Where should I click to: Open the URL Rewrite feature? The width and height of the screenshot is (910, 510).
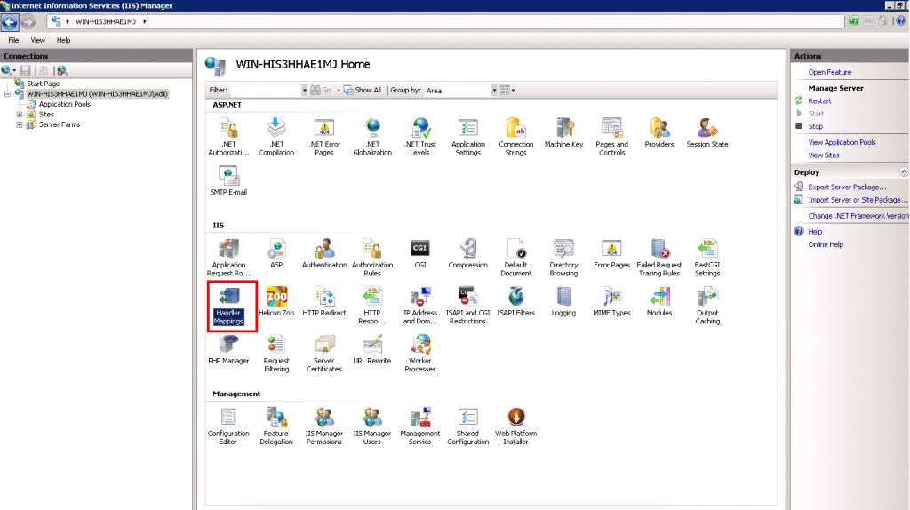pyautogui.click(x=372, y=349)
